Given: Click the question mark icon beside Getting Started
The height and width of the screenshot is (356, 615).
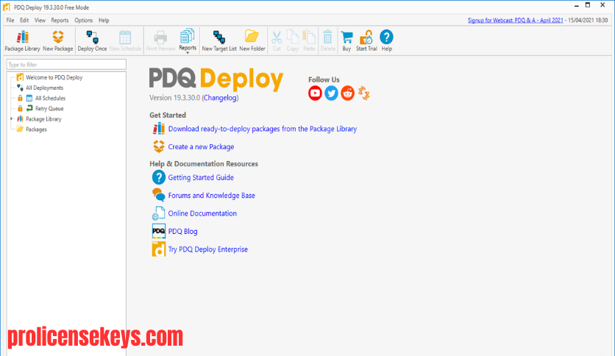Looking at the screenshot, I should 159,177.
